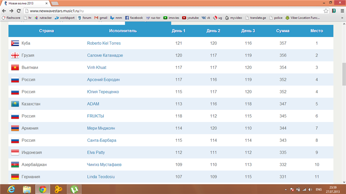Screen dimensions: 346x194
Task: Click the scrollbar down arrow
Action: click(344, 182)
